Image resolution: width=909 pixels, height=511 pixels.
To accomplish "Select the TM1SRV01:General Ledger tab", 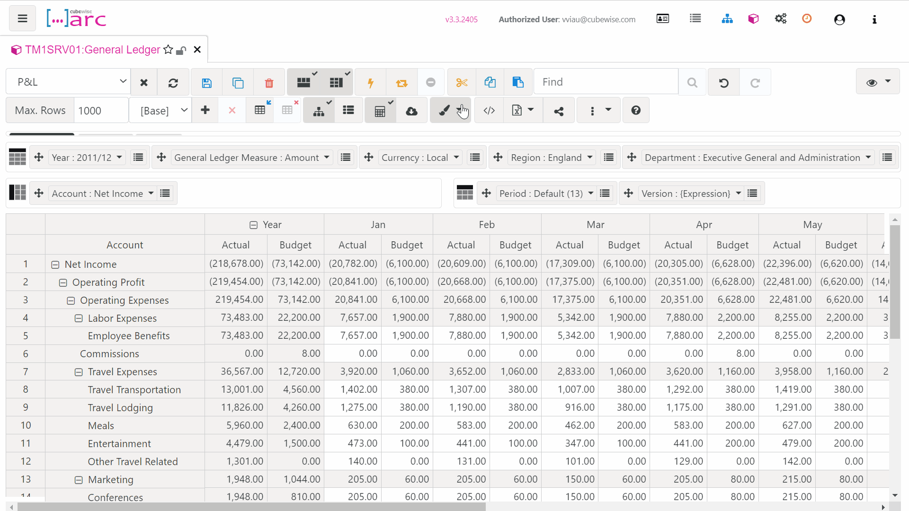I will coord(92,50).
